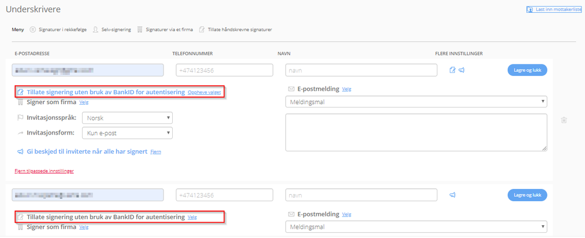The height and width of the screenshot is (238, 585).
Task: Click the building icon beside first Signer som firma
Action: (x=20, y=102)
